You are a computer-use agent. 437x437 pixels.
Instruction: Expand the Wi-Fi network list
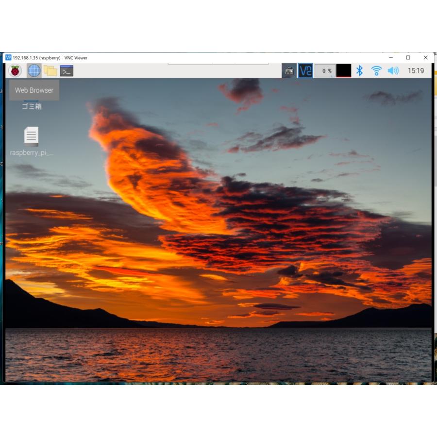(x=376, y=71)
